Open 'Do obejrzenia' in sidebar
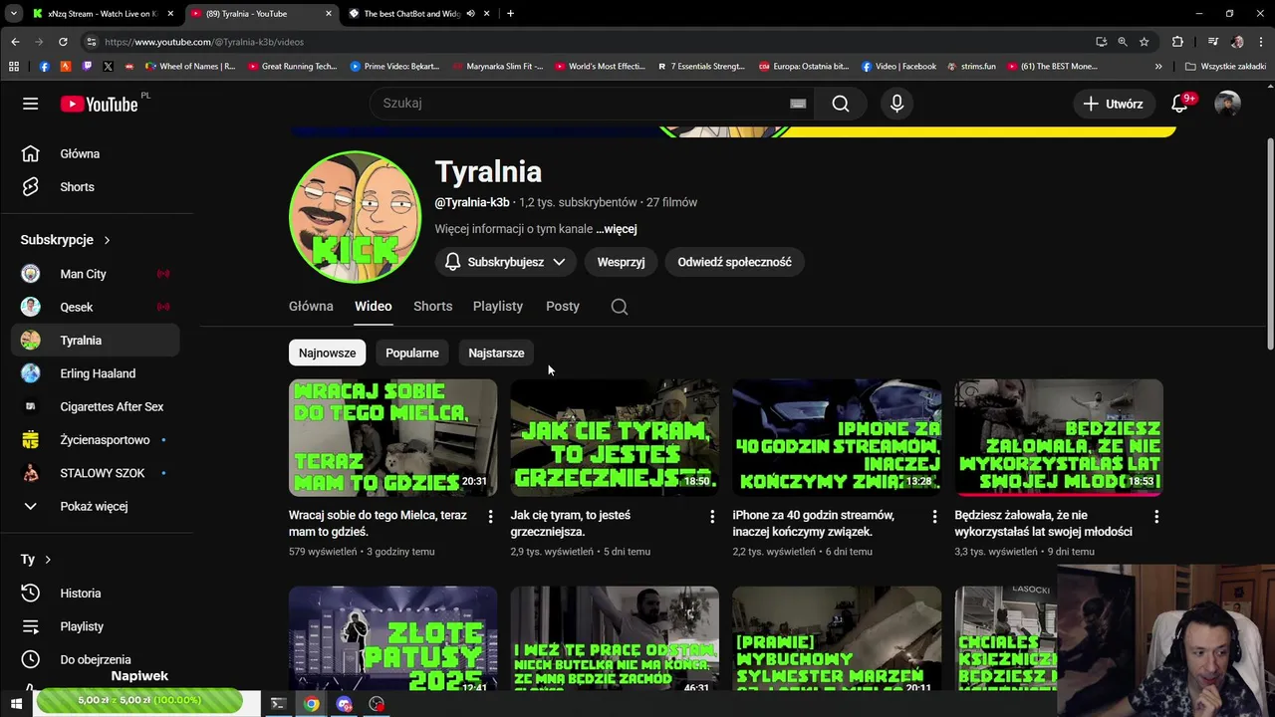 tap(96, 660)
